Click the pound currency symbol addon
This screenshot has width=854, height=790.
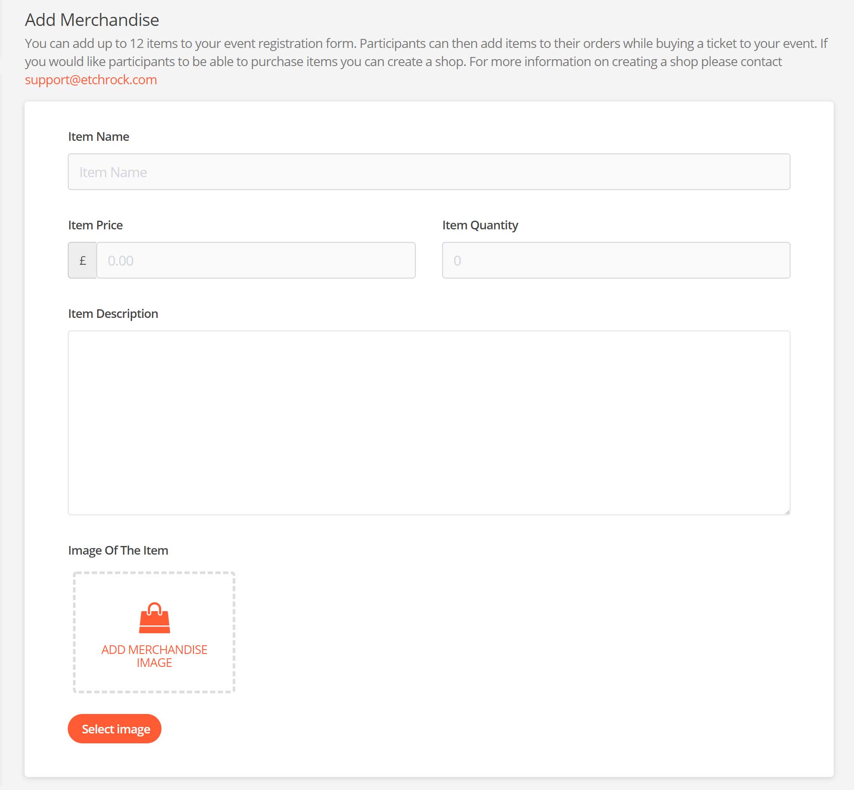[82, 260]
